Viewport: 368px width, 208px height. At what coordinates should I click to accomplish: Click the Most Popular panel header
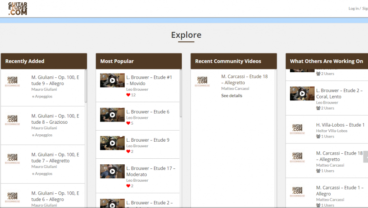pyautogui.click(x=139, y=61)
